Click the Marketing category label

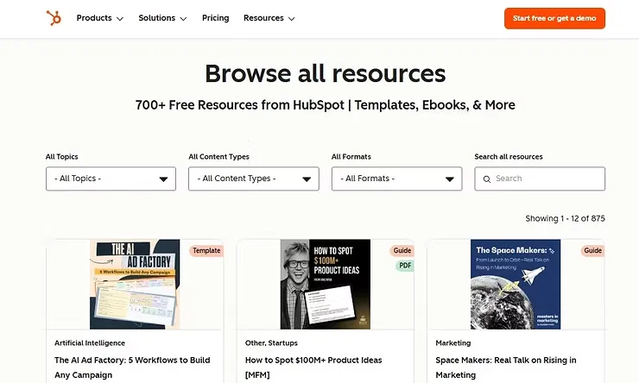[x=453, y=343]
